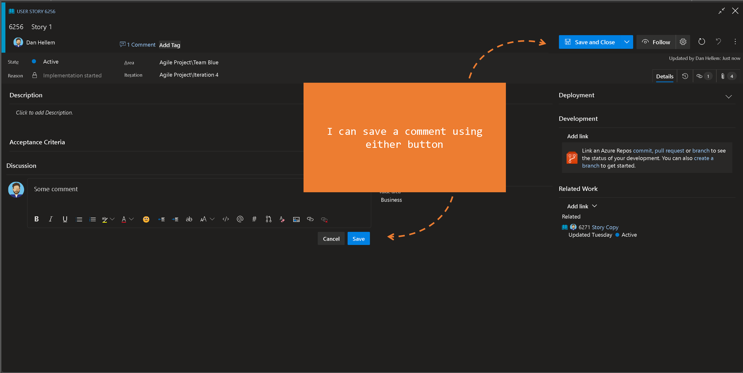Toggle strikethrough formatting in the comment toolbar
Screen dimensions: 743x373
click(x=189, y=219)
